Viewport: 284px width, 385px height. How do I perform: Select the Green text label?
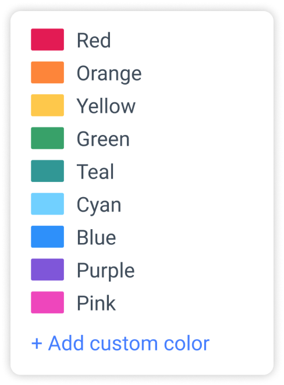pos(103,139)
